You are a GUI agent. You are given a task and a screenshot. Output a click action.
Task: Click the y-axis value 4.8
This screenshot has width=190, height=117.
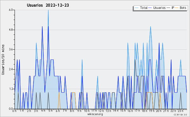11,30
